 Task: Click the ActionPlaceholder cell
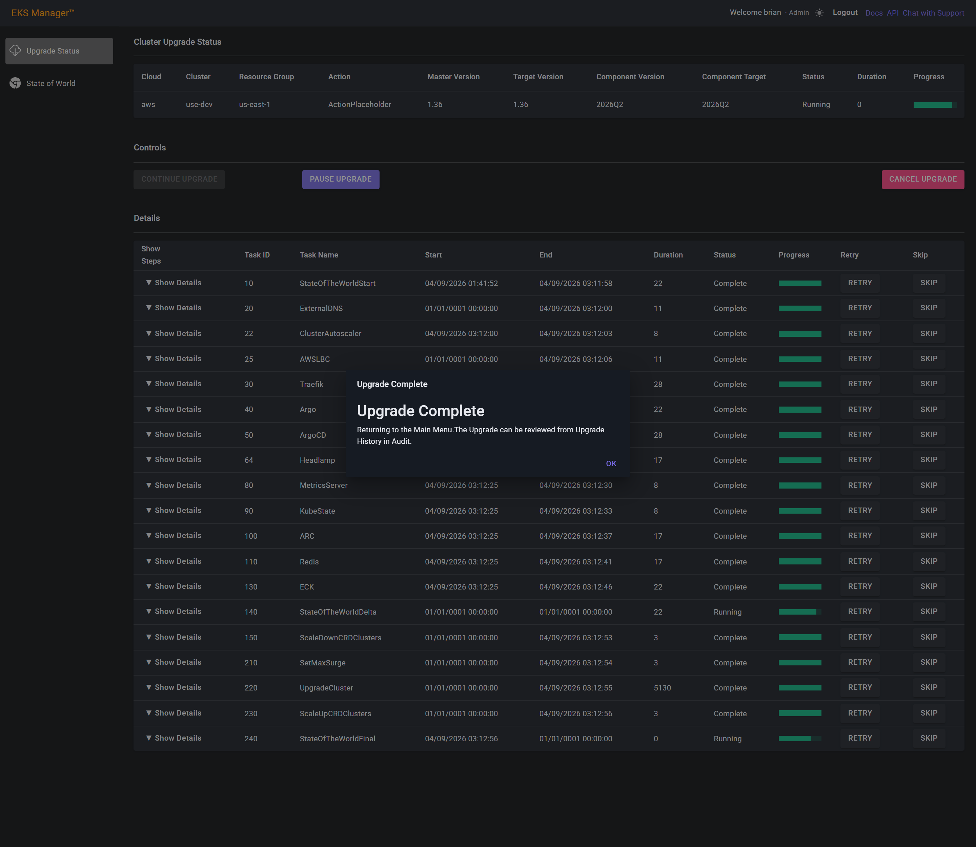point(359,104)
